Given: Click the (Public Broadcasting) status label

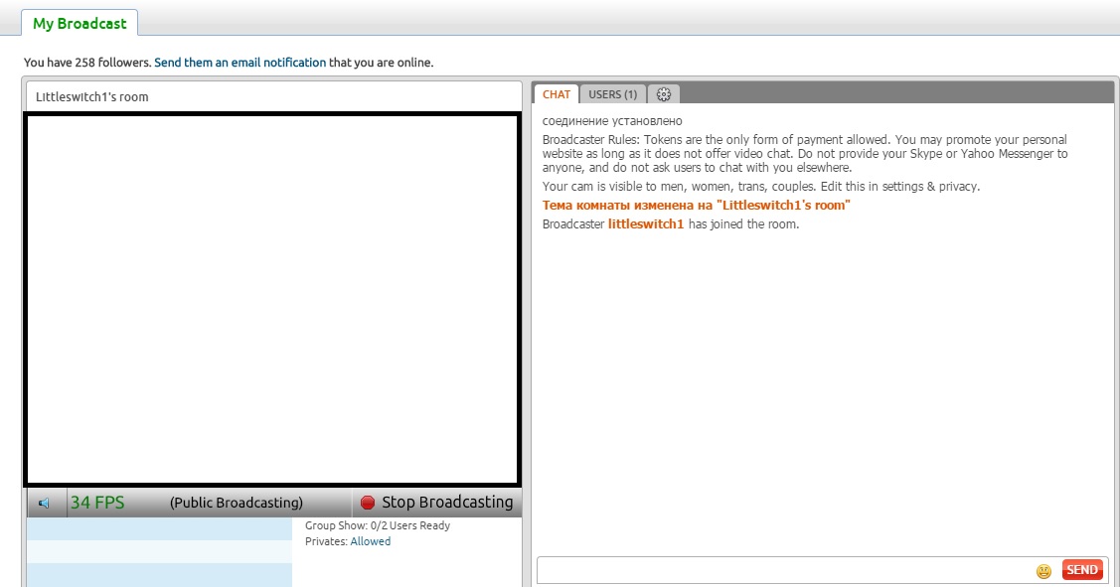Looking at the screenshot, I should (x=237, y=503).
